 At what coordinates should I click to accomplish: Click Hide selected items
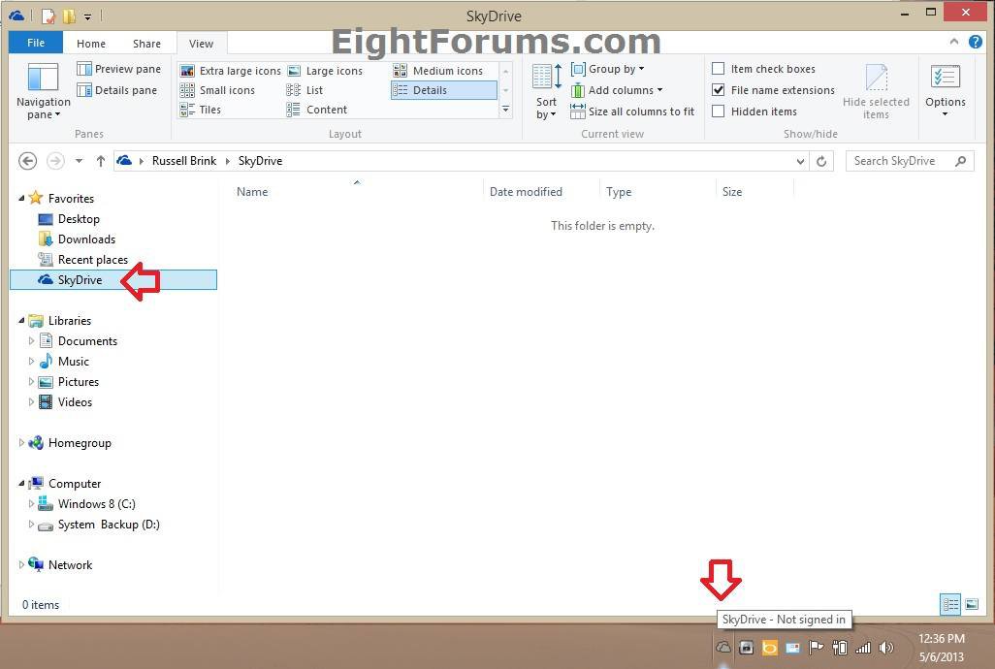tap(876, 91)
